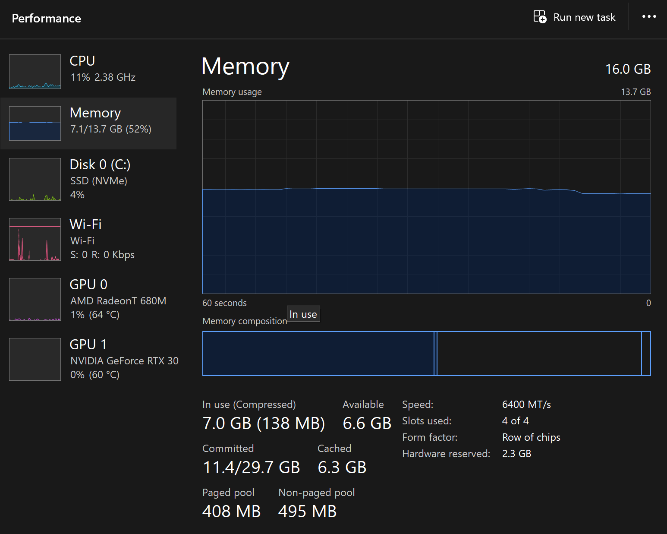Select the Memory mini graph thumbnail
The image size is (667, 534).
pos(35,123)
